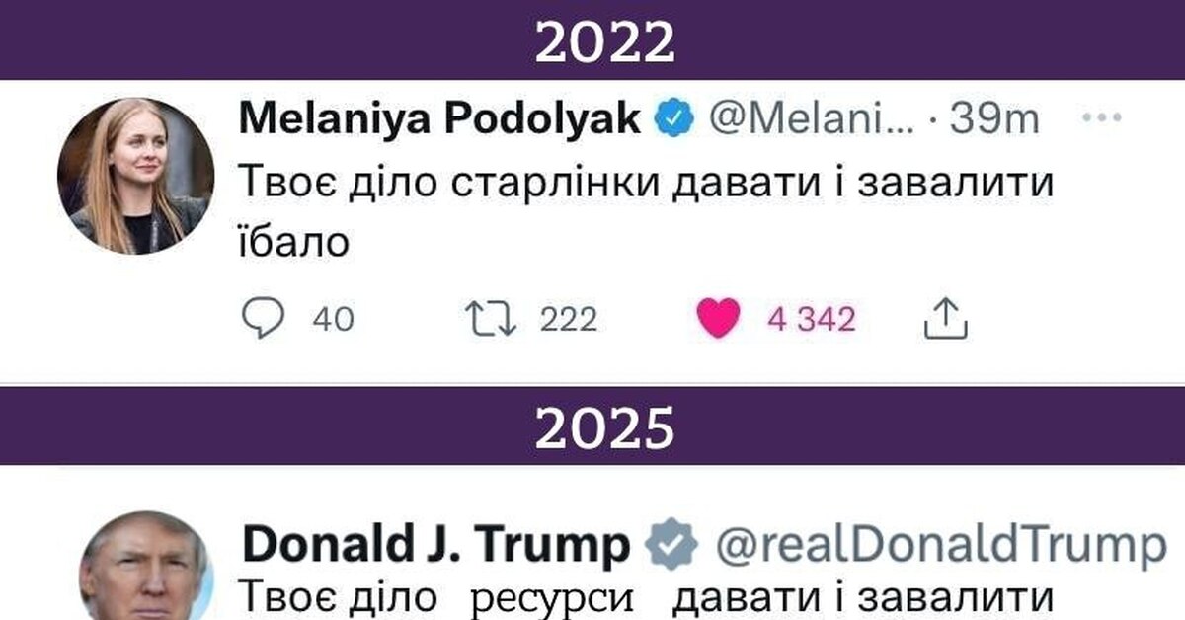Open Donald Trump's profile picture
Viewport: 1185px width, 620px height.
click(x=145, y=570)
